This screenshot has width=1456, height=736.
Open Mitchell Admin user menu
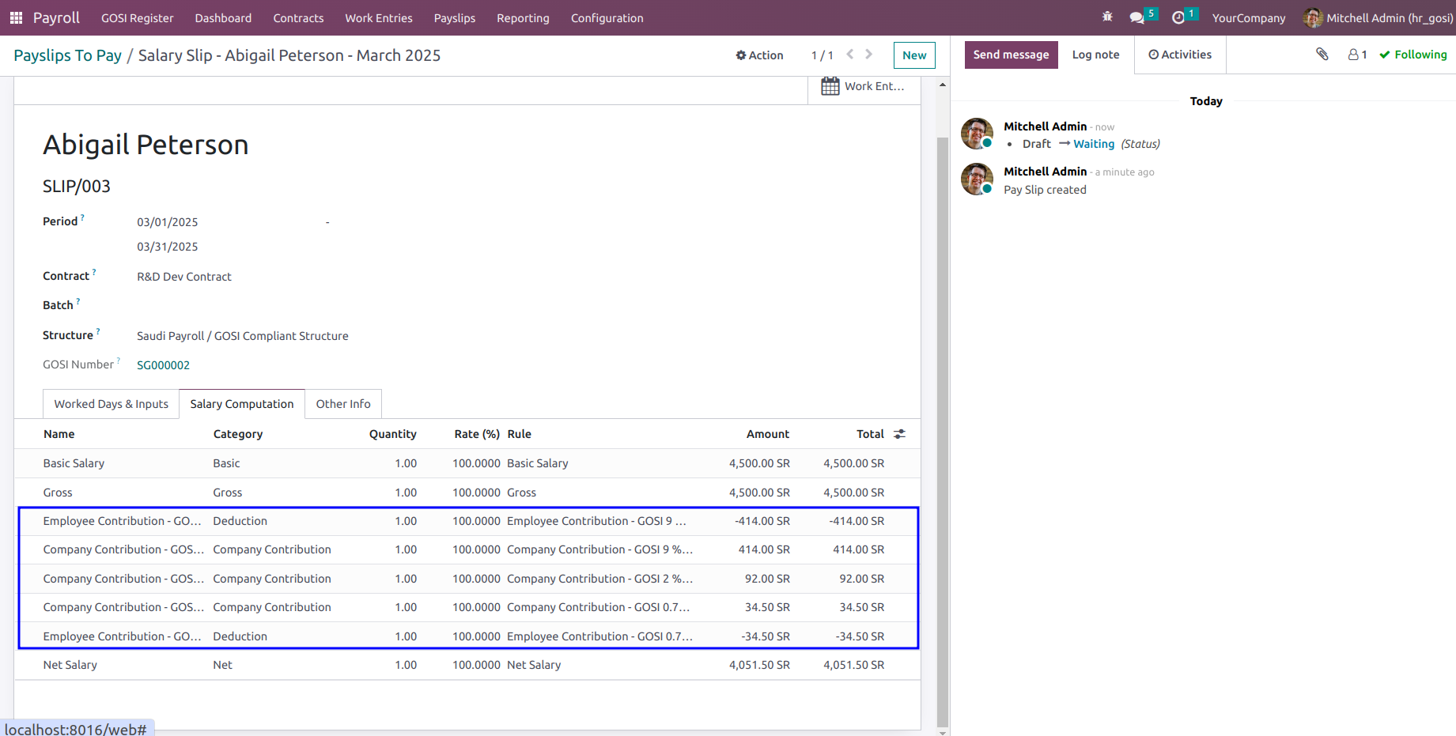[1378, 17]
